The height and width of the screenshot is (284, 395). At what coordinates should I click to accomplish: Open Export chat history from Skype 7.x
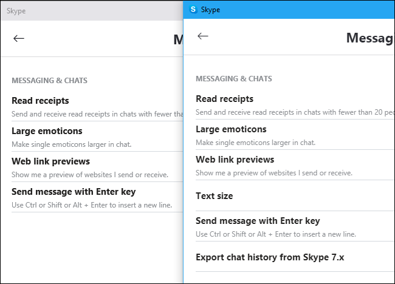(270, 257)
